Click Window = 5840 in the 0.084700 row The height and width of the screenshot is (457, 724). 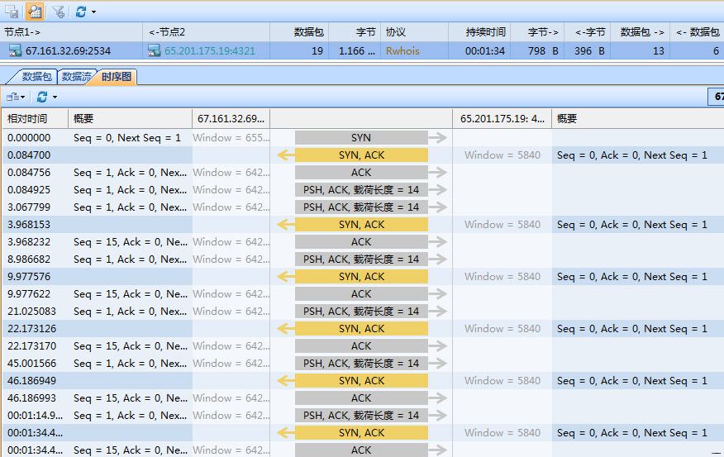503,155
